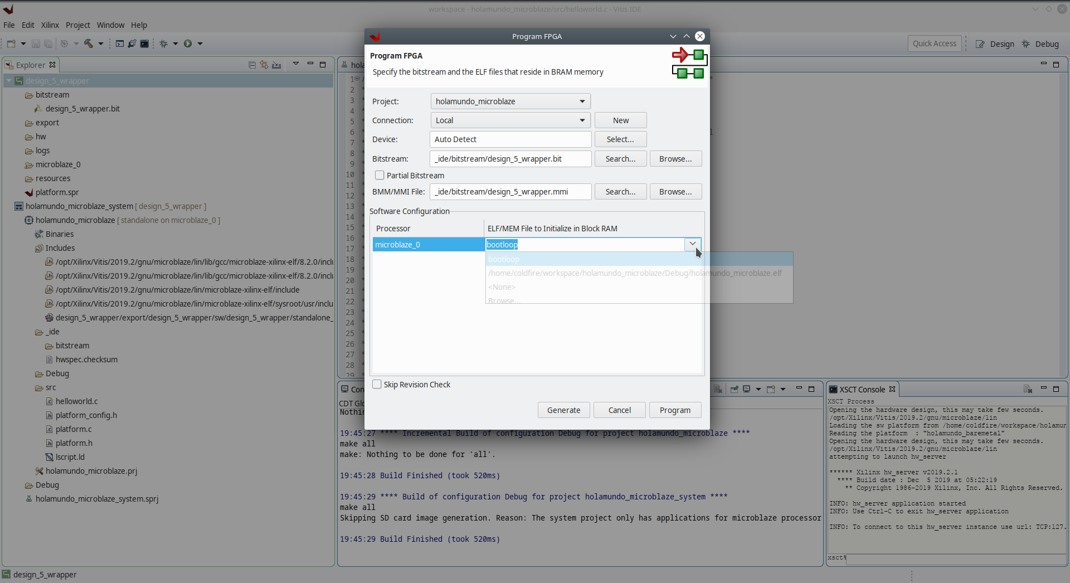The image size is (1070, 583).
Task: Click Quick Access search box
Action: pyautogui.click(x=935, y=43)
